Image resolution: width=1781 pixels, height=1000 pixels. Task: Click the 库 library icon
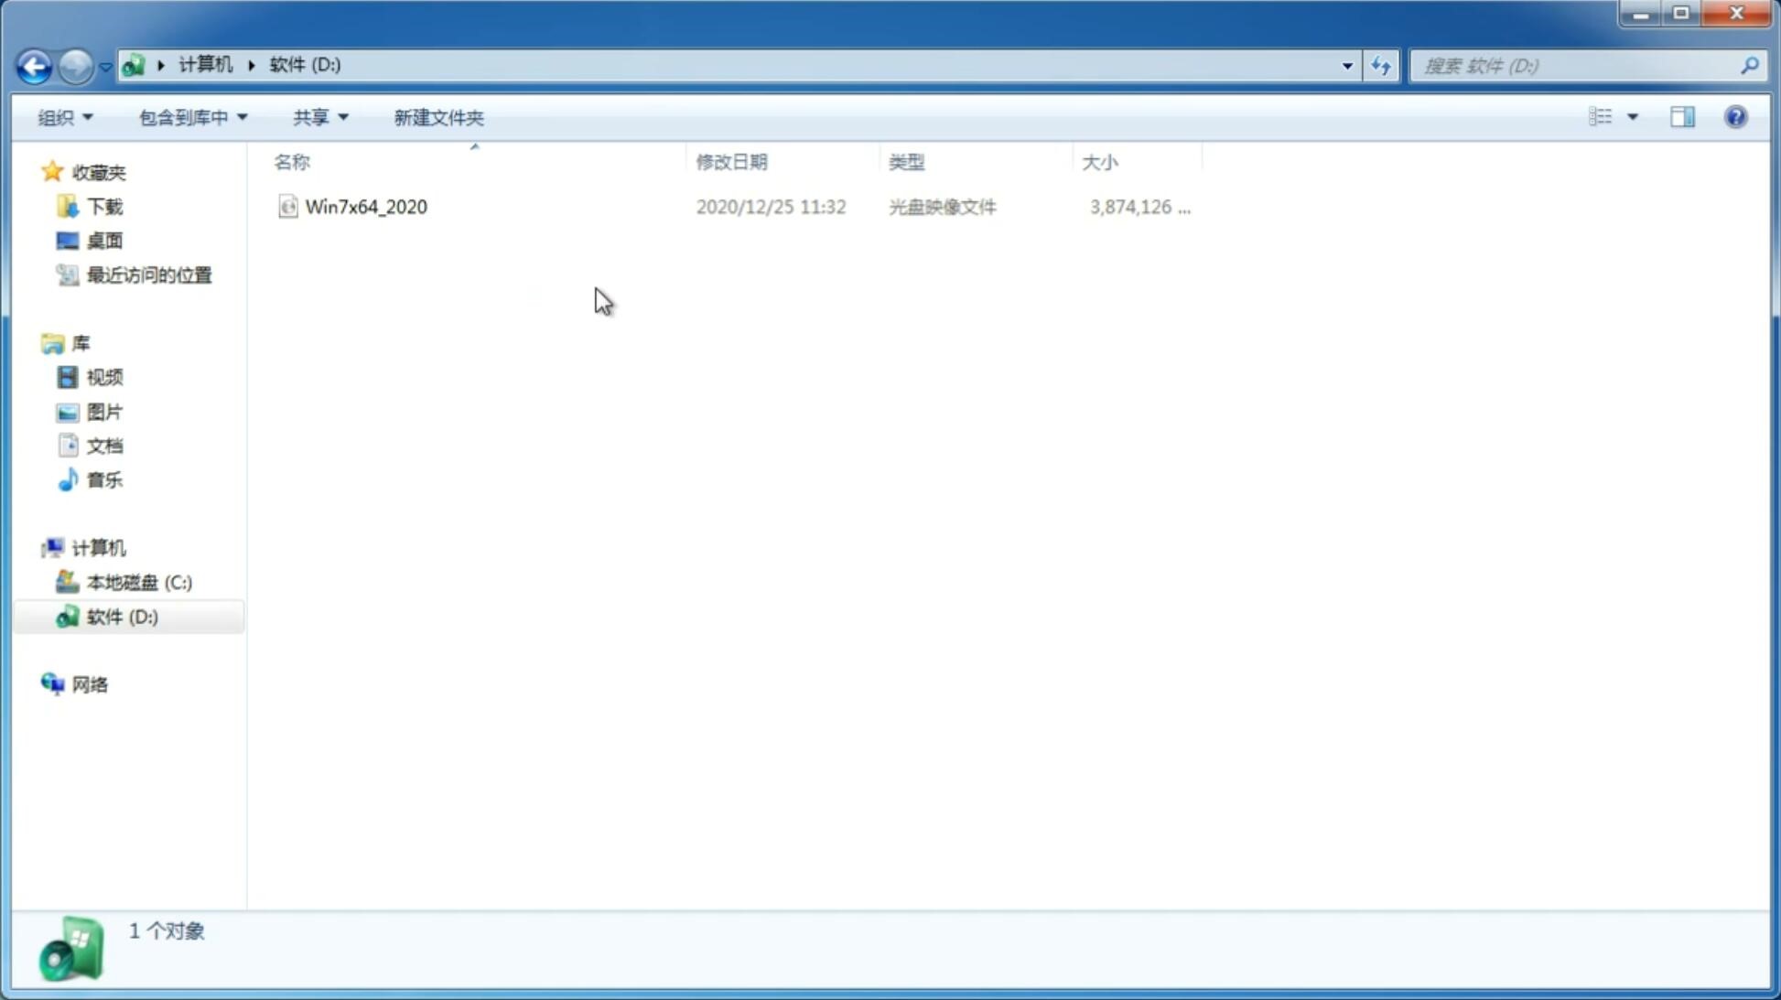(52, 342)
